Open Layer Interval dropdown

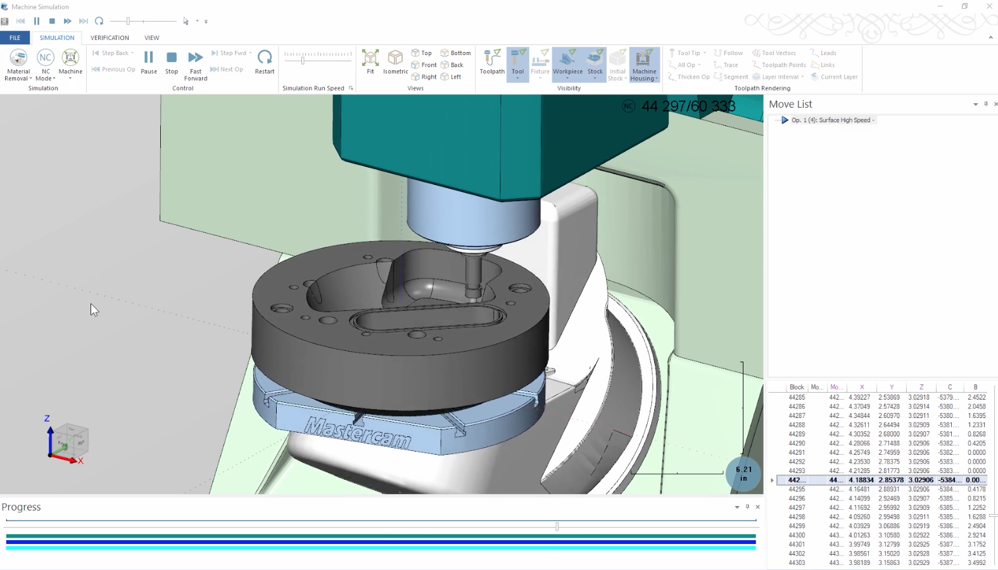pyautogui.click(x=802, y=77)
